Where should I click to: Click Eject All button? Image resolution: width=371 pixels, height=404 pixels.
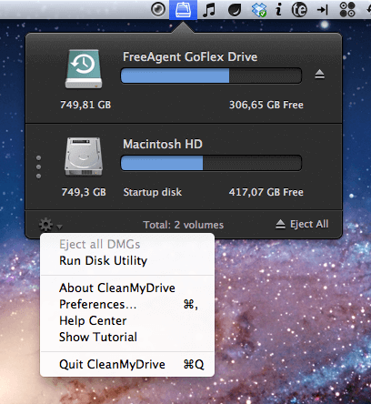tap(302, 224)
